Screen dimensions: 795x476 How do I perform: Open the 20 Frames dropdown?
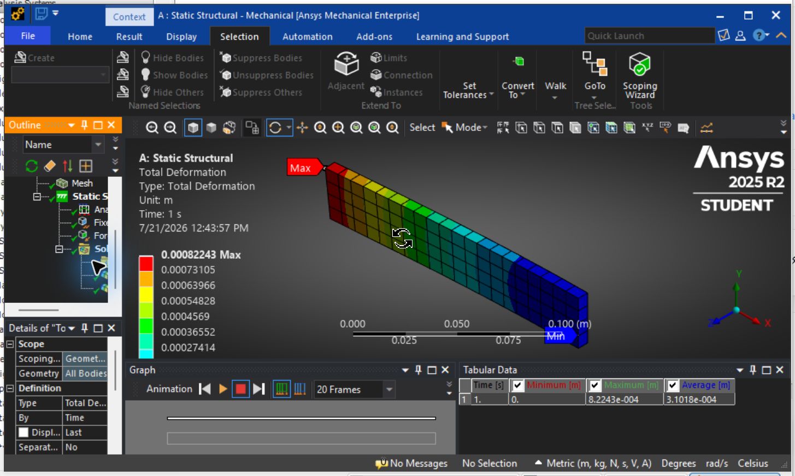[x=389, y=389]
